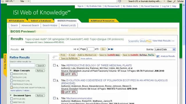
Task: Click Search within results button
Action: pos(41,66)
